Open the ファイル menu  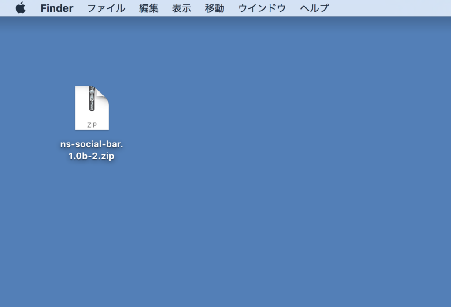(106, 8)
